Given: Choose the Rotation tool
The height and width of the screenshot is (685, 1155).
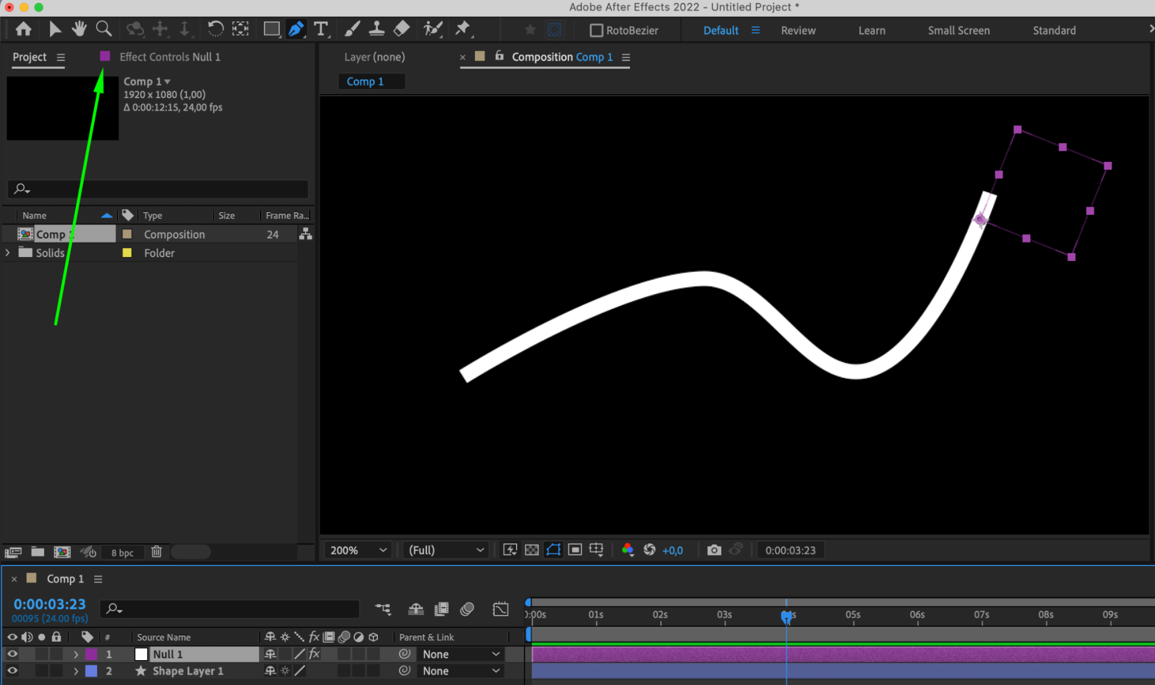Looking at the screenshot, I should (215, 28).
